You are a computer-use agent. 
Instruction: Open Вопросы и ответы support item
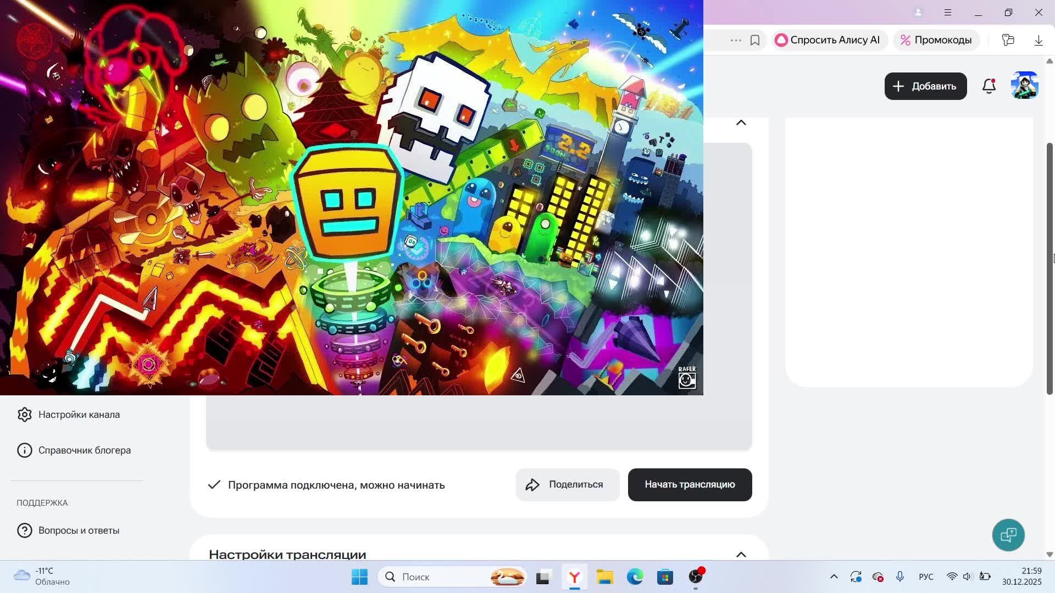[x=79, y=530]
